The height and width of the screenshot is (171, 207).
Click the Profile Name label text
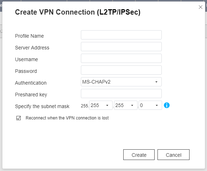tap(29, 36)
